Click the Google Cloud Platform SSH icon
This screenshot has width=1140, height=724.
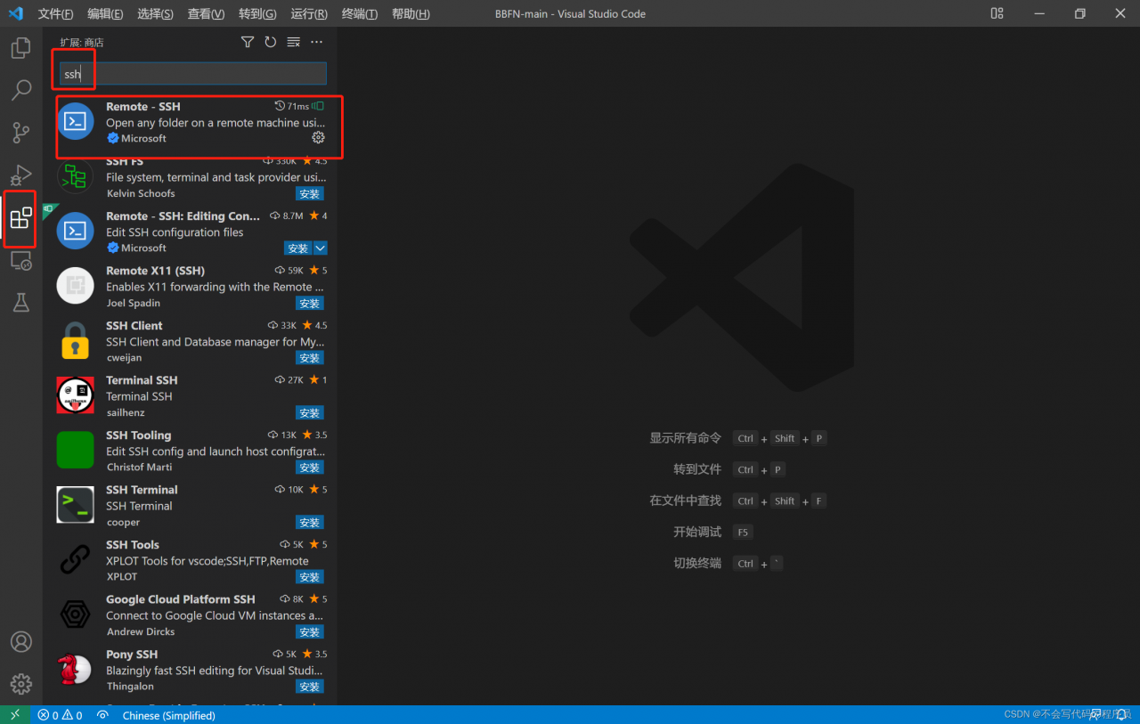point(75,614)
